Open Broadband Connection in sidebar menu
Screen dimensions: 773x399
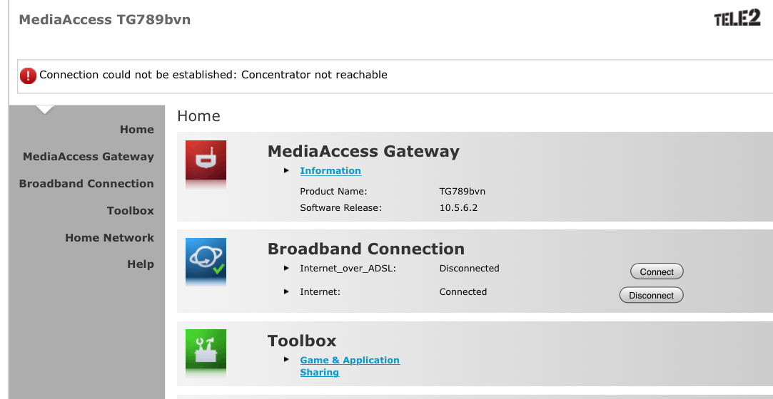coord(86,184)
